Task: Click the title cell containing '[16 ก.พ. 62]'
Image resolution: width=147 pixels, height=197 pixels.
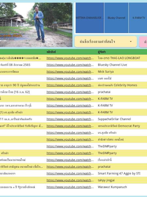Action: (x=15, y=92)
